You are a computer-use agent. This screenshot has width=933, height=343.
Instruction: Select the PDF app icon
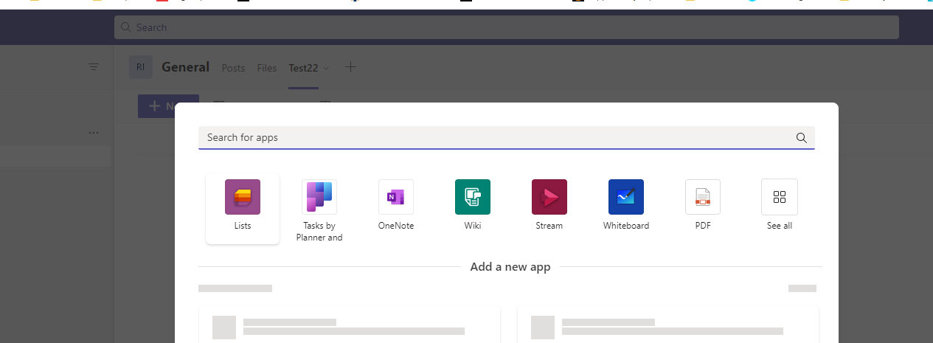tap(703, 197)
